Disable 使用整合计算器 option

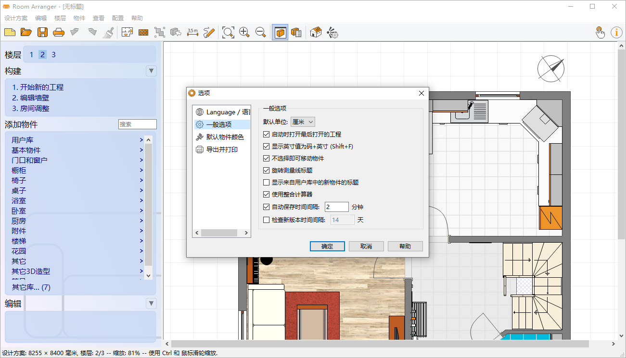267,194
